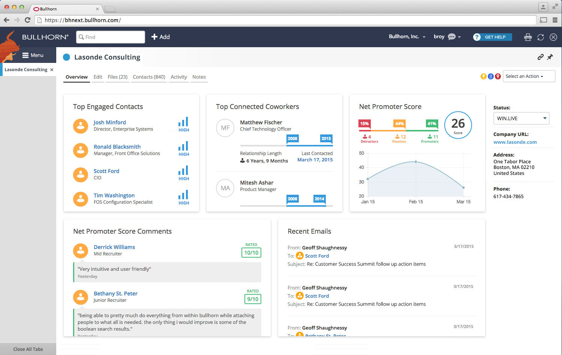The width and height of the screenshot is (562, 355).
Task: Click the browser reload button
Action: pyautogui.click(x=27, y=20)
